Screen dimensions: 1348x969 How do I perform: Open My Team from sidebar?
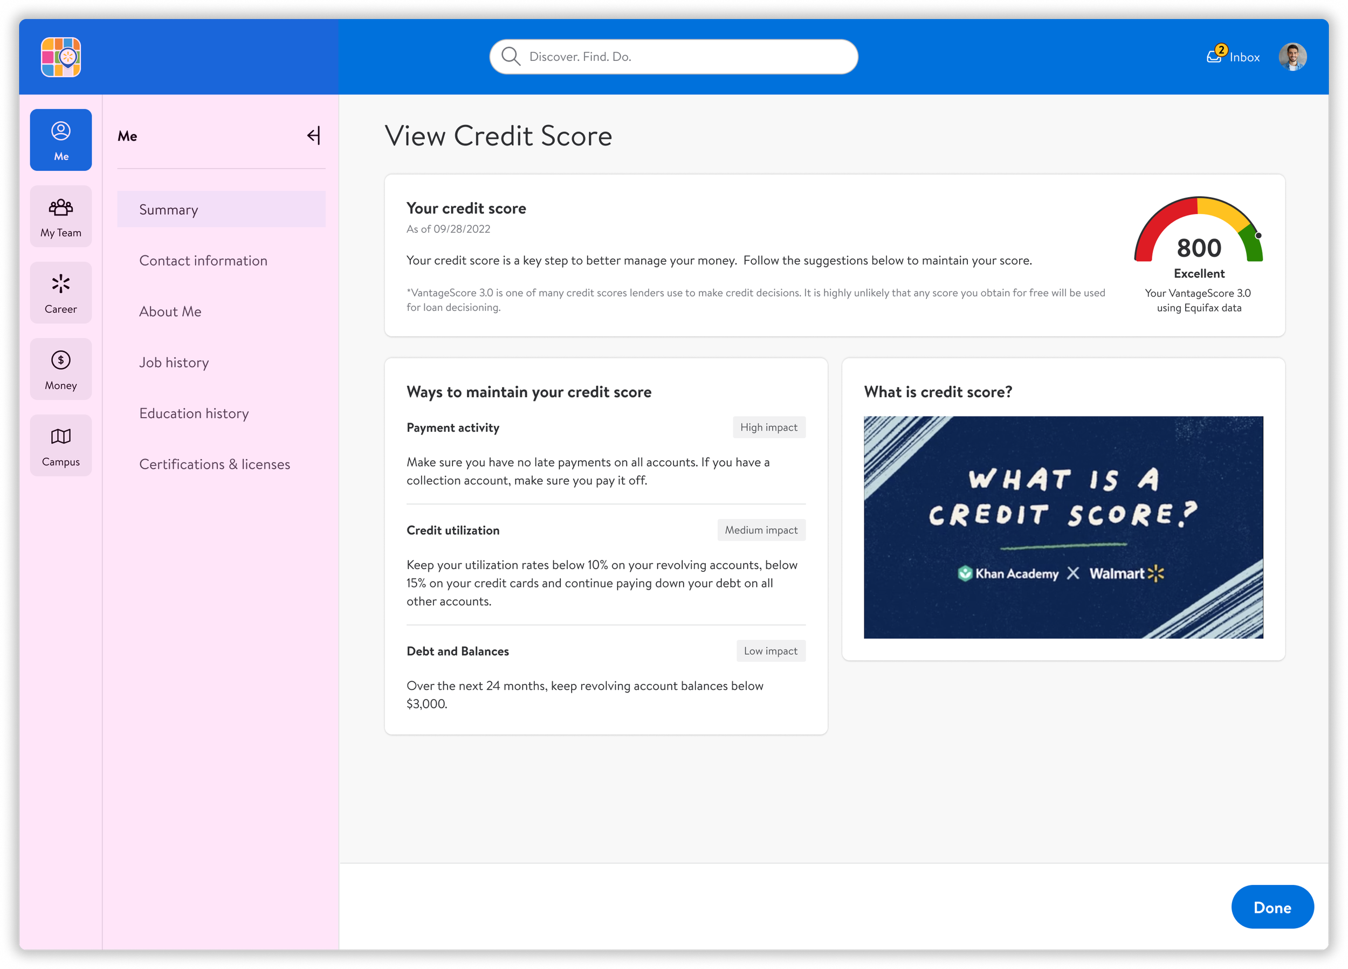[x=60, y=217]
